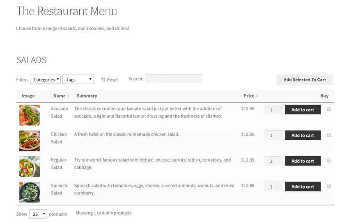
Task: Check the Regular Salad buy checkbox
Action: (x=329, y=161)
